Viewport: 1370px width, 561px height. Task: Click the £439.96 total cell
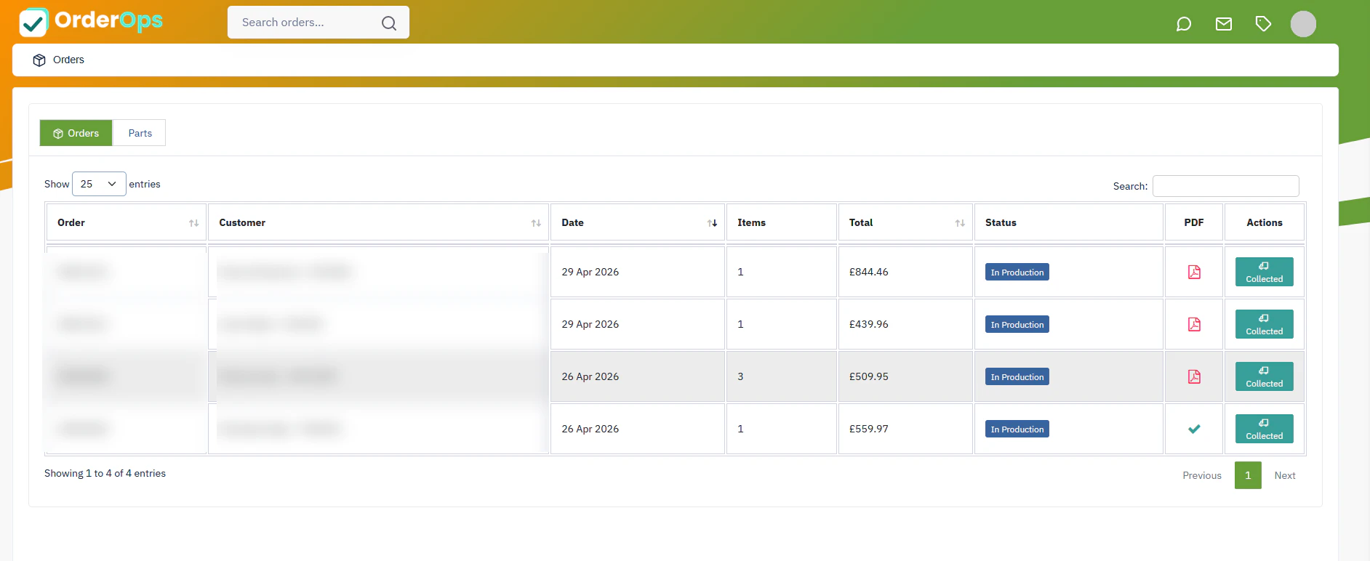click(905, 324)
